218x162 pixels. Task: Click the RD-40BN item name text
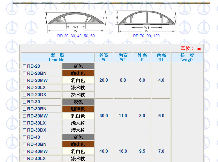point(37,144)
